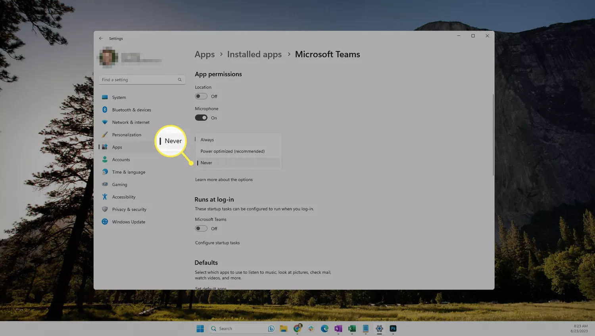Click the Settings window vertical scrollbar
This screenshot has width=595, height=336.
tap(493, 135)
